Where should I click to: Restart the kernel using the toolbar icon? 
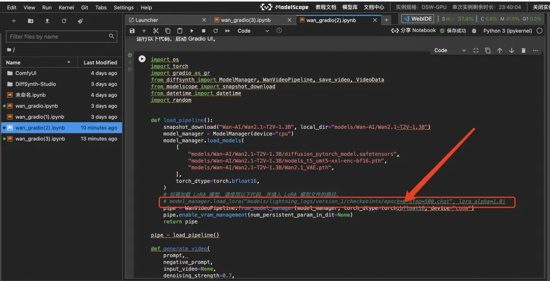[x=215, y=31]
